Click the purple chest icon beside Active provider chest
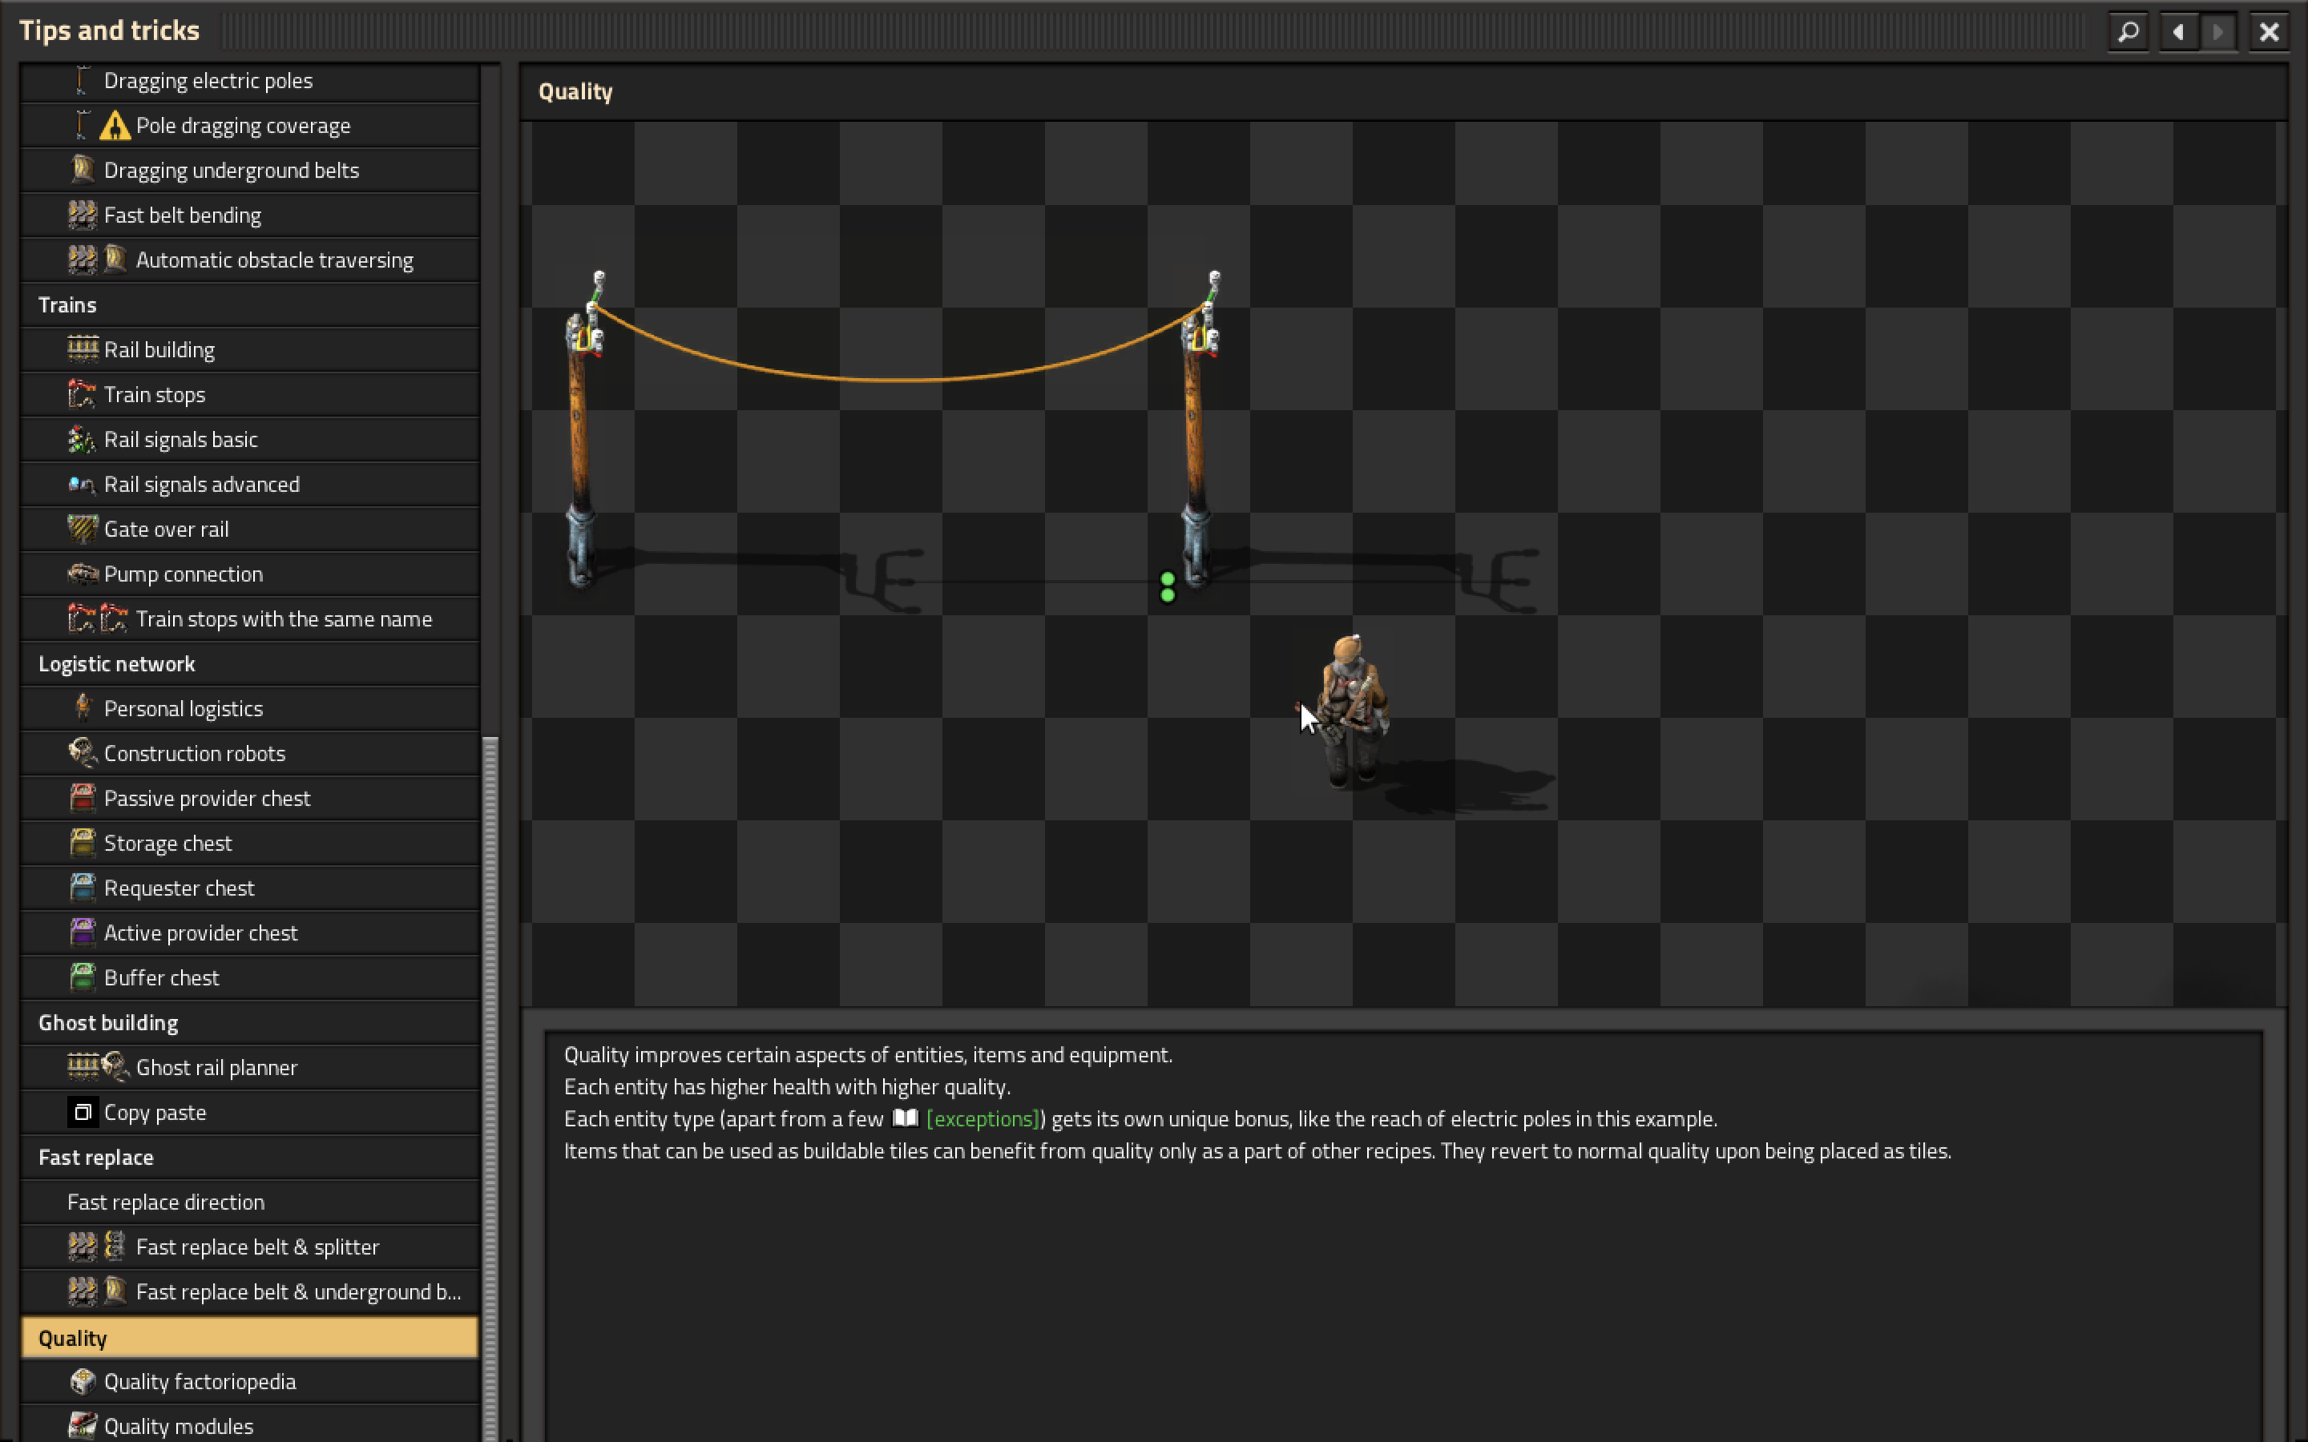This screenshot has height=1442, width=2308. coord(83,932)
